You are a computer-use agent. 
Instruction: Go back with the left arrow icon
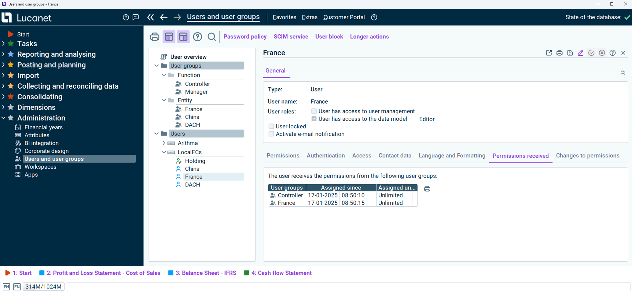click(x=164, y=17)
